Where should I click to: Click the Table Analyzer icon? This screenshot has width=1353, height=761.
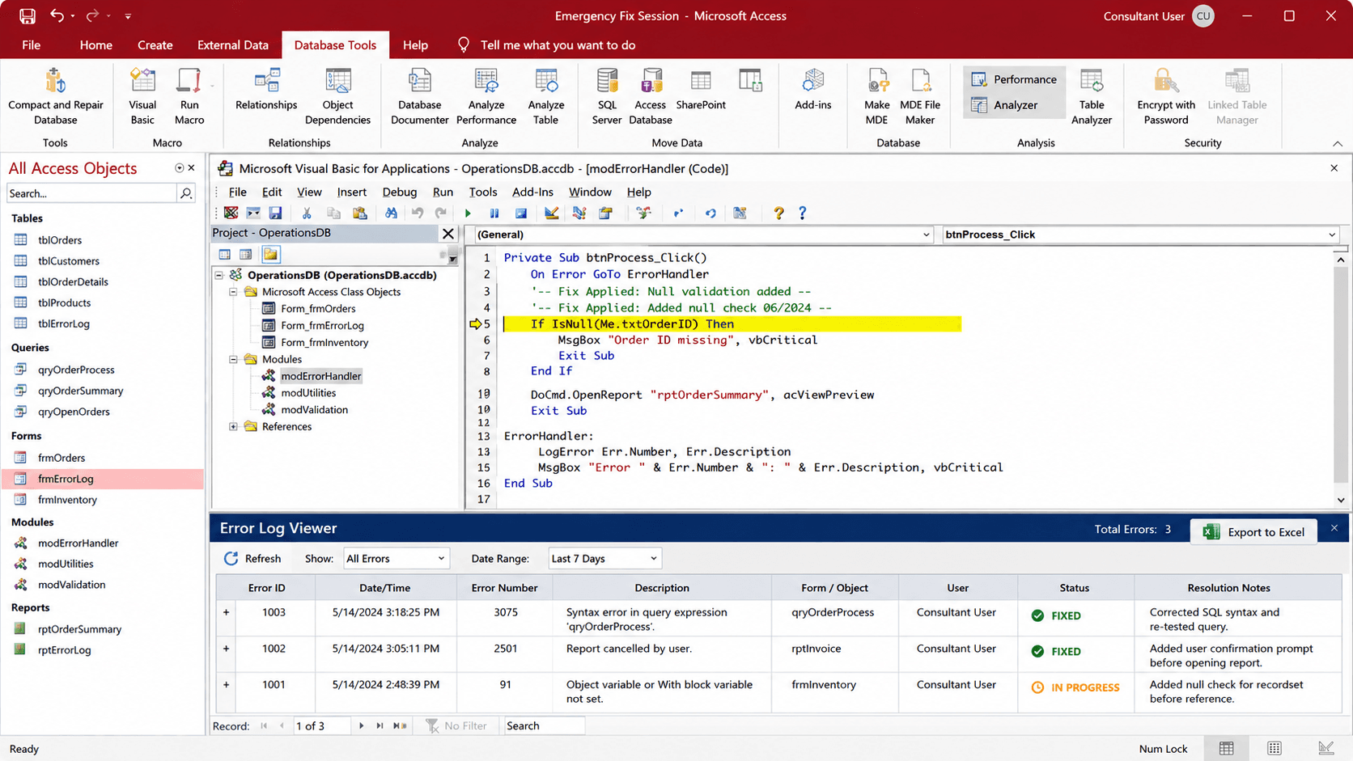click(1092, 81)
